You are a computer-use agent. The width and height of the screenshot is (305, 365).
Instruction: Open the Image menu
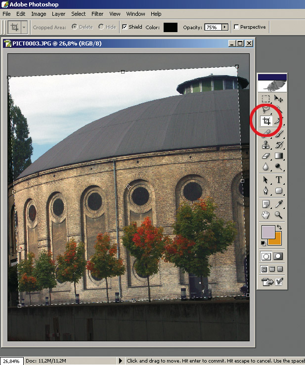click(x=39, y=14)
